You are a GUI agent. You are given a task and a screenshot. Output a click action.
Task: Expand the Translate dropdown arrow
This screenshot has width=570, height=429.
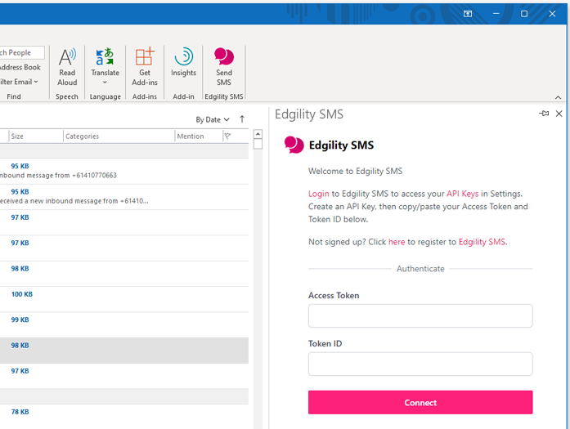[x=105, y=83]
